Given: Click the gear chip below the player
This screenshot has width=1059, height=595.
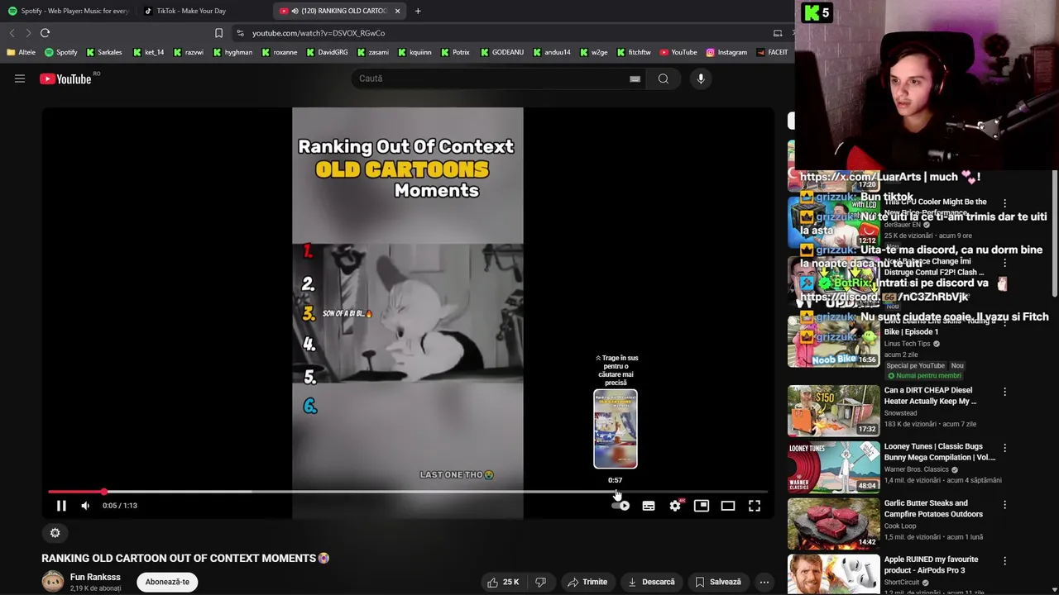Looking at the screenshot, I should click(55, 533).
